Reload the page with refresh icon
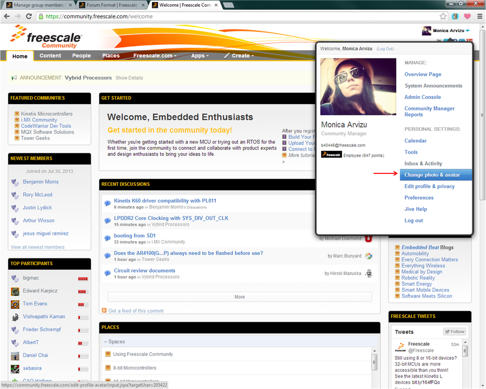The image size is (486, 389). pyautogui.click(x=29, y=16)
